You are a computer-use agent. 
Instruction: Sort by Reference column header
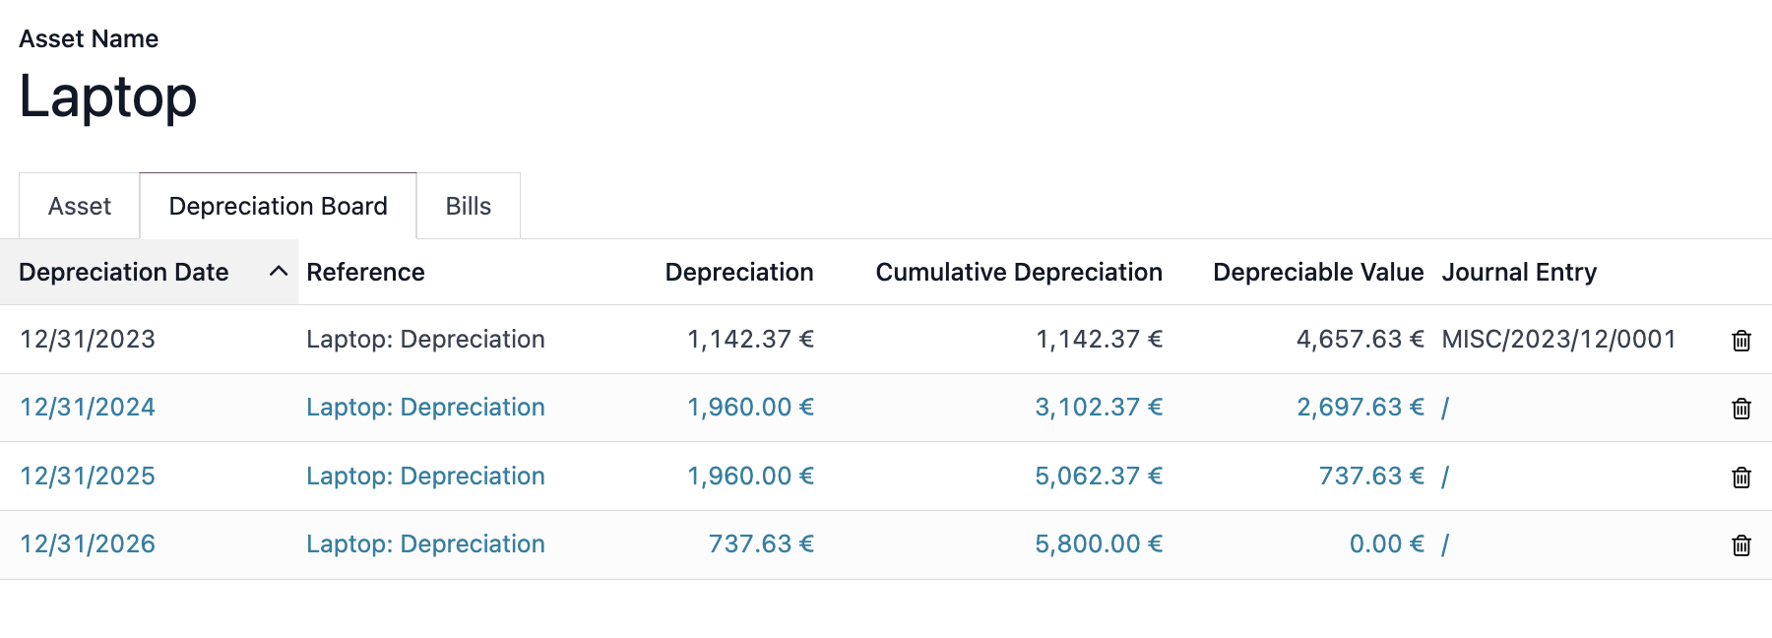[x=365, y=272]
